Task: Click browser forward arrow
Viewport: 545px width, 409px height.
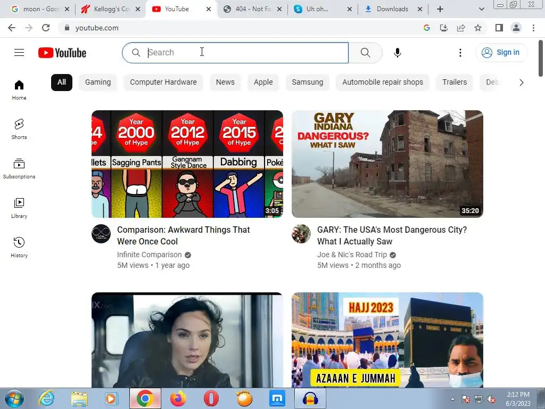Action: [29, 28]
